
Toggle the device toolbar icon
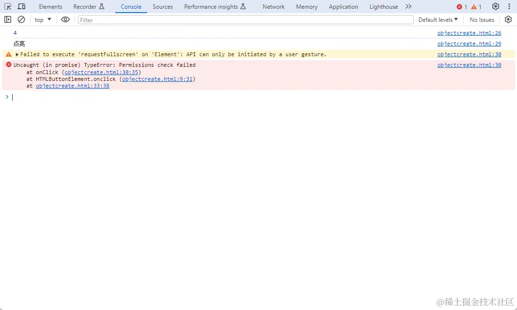[21, 7]
